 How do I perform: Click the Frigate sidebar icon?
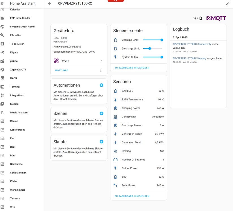point(2,52)
